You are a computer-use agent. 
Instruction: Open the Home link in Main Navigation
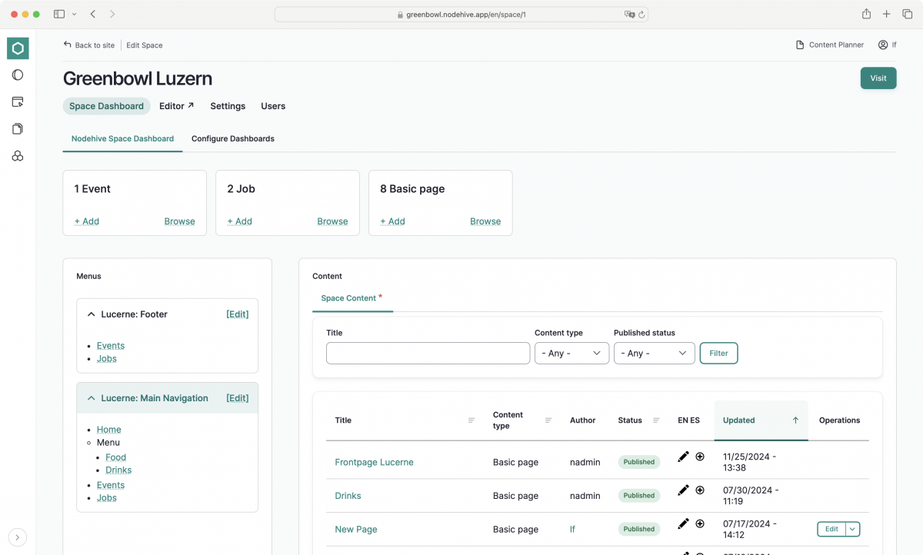(109, 430)
